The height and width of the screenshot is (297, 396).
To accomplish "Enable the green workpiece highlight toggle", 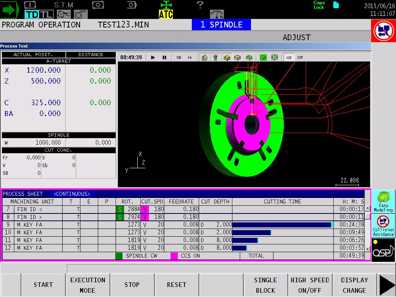I will tap(263, 57).
